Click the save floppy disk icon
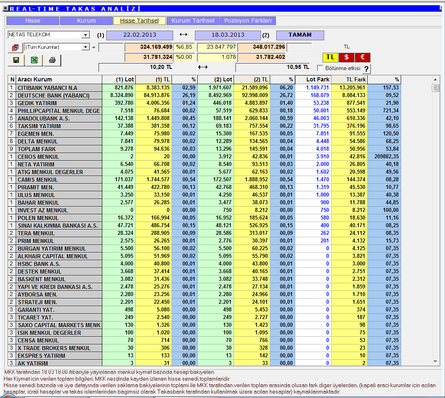 pos(16,60)
